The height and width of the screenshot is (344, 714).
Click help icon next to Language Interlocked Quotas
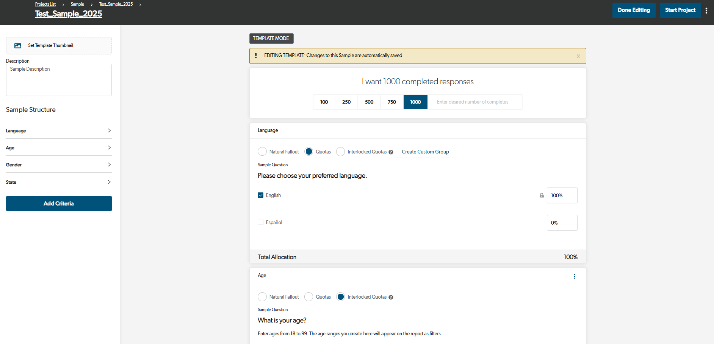point(391,152)
